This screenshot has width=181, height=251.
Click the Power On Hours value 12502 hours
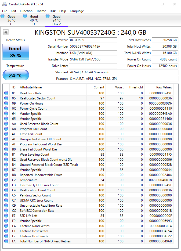(165, 66)
